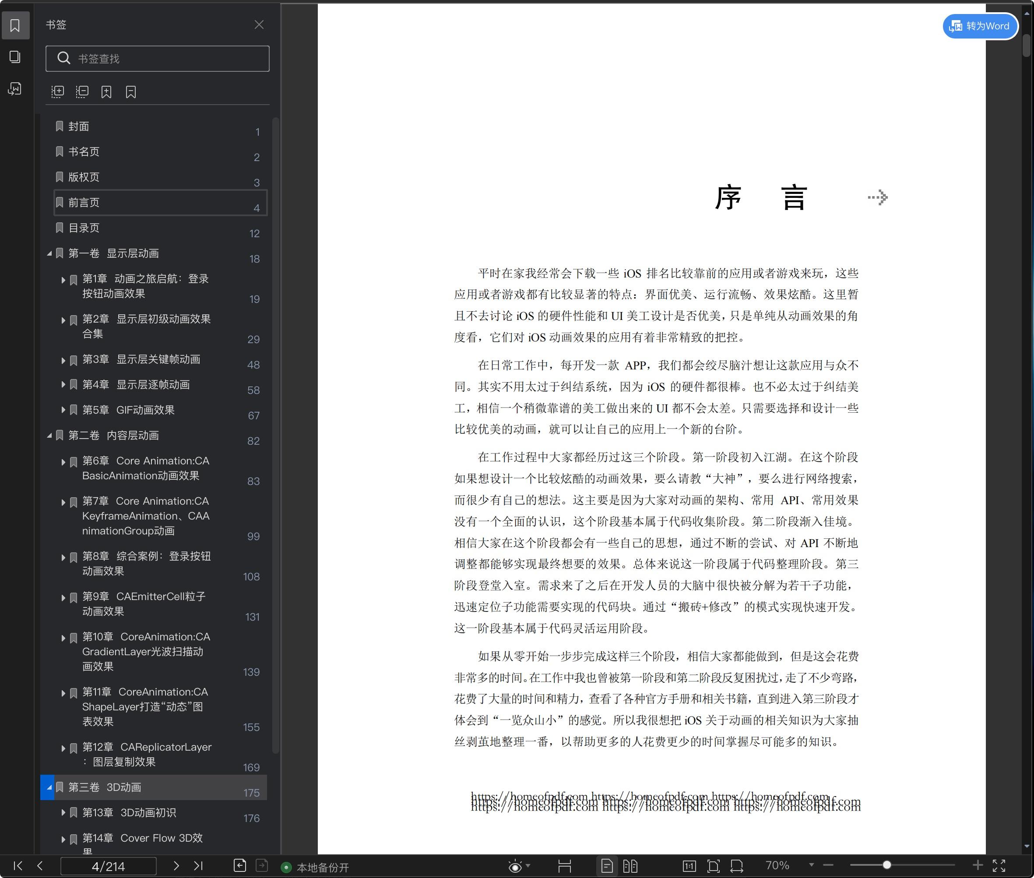Select single page view mode
1034x878 pixels.
coord(607,866)
